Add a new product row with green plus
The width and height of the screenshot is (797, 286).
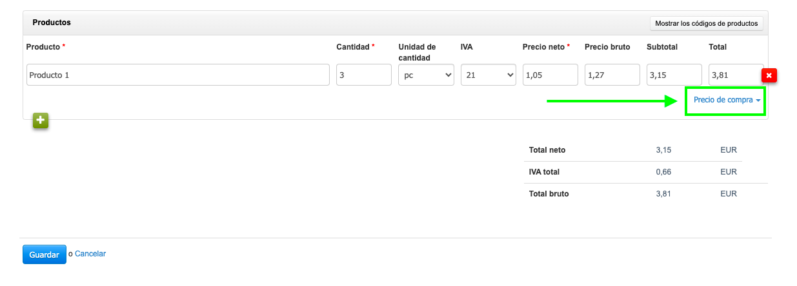click(x=41, y=120)
